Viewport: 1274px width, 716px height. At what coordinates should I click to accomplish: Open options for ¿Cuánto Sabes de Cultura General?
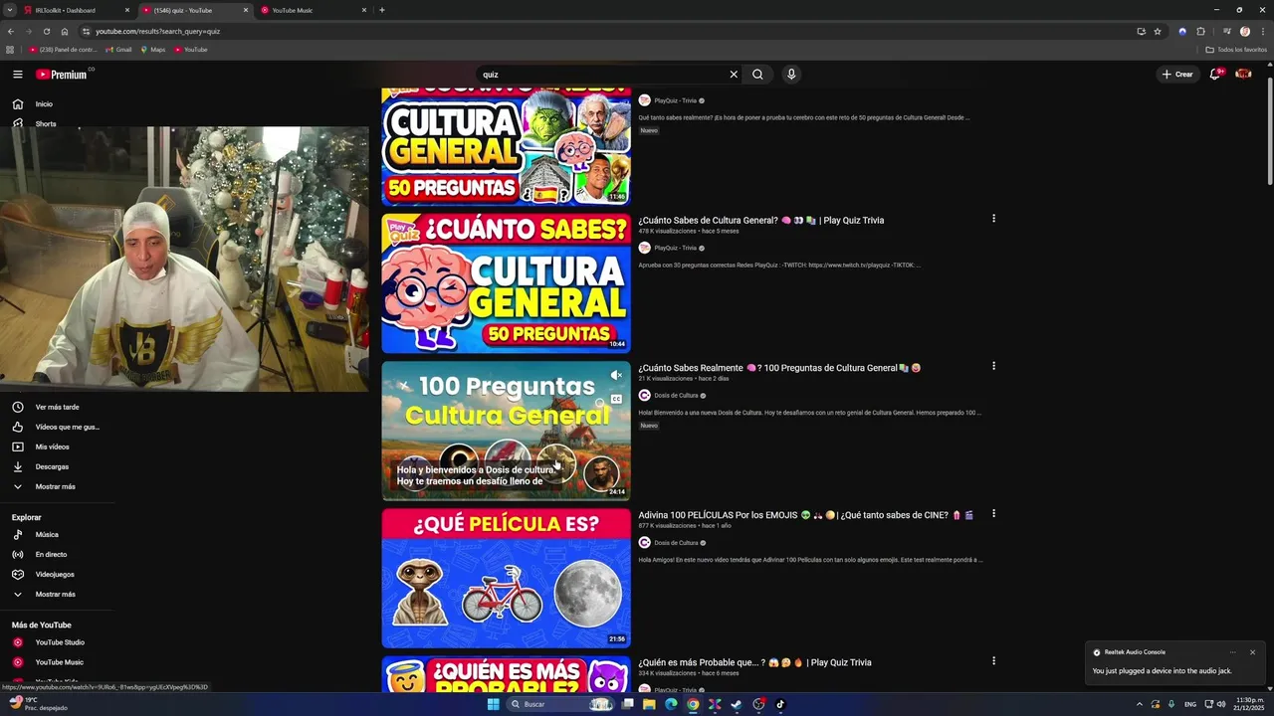pyautogui.click(x=993, y=219)
